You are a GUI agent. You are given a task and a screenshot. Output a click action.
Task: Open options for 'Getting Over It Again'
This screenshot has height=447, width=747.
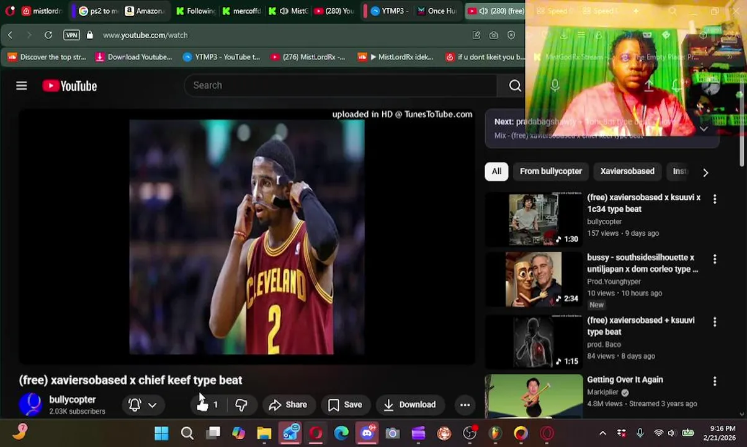715,381
